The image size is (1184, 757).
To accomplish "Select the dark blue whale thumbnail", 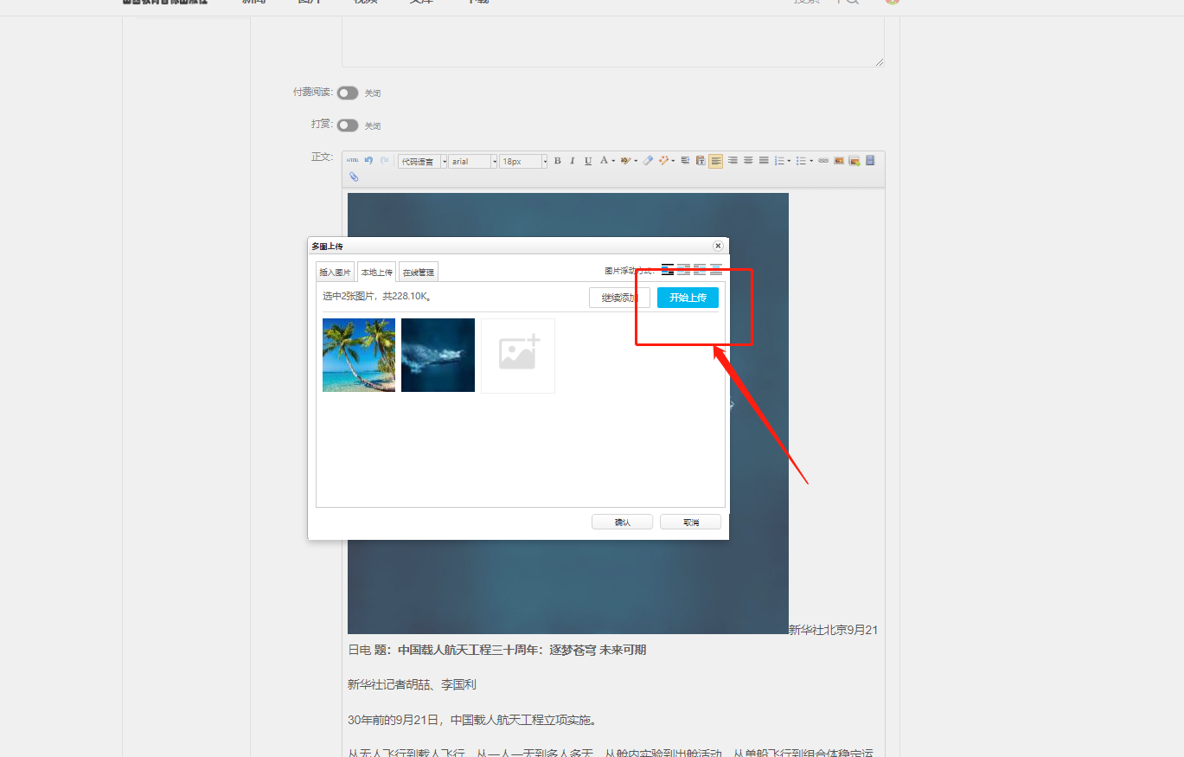I will 438,355.
